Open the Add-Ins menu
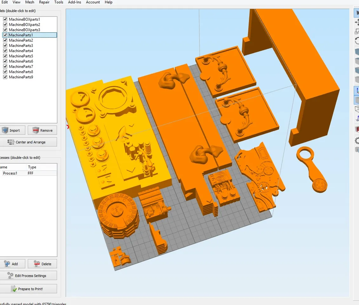Screen dimensions: 359x305 point(75,2)
